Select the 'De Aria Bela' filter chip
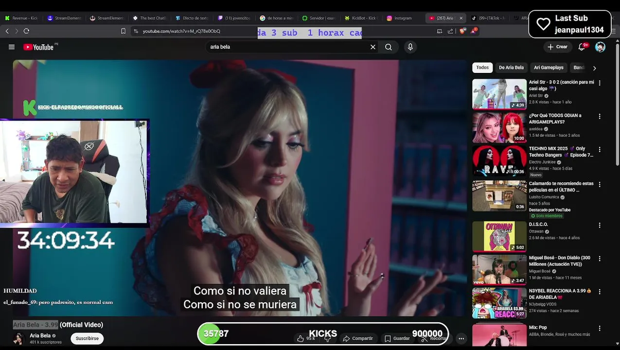The image size is (620, 350). (511, 68)
